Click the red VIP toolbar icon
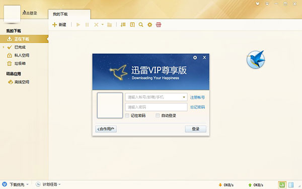 (x=159, y=25)
